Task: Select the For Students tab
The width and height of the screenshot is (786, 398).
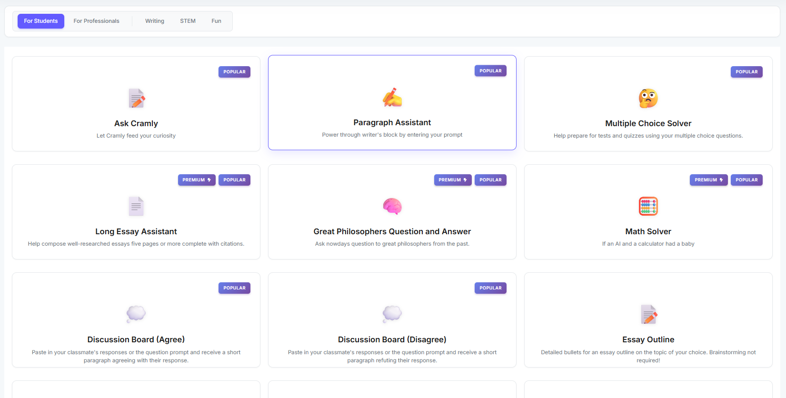Action: tap(41, 21)
